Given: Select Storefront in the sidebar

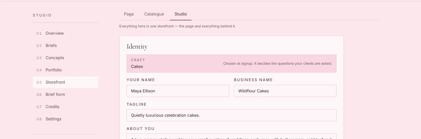Looking at the screenshot, I should [x=65, y=82].
